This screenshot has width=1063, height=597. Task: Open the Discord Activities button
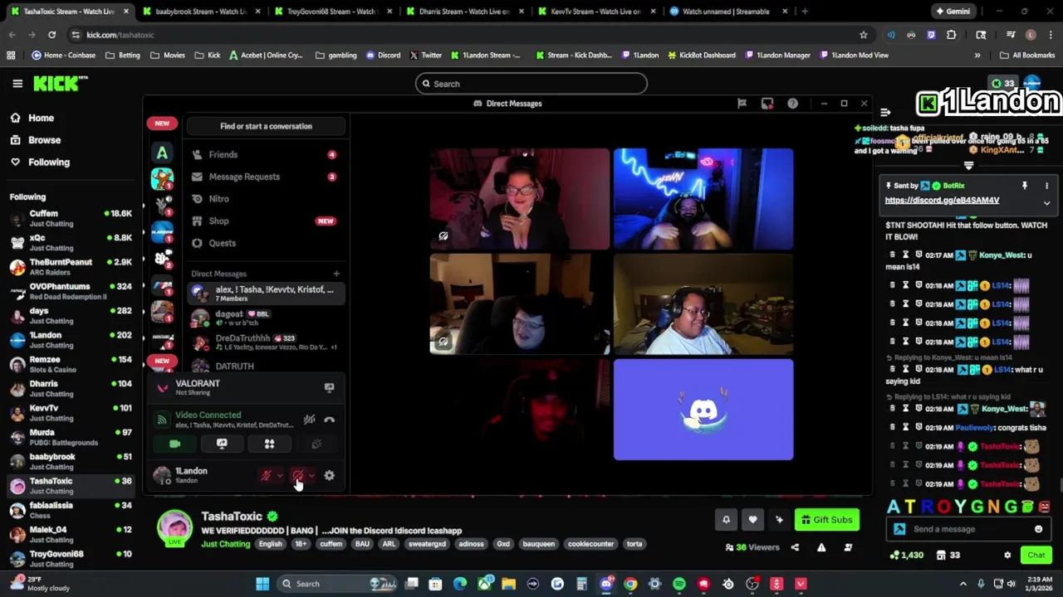269,444
